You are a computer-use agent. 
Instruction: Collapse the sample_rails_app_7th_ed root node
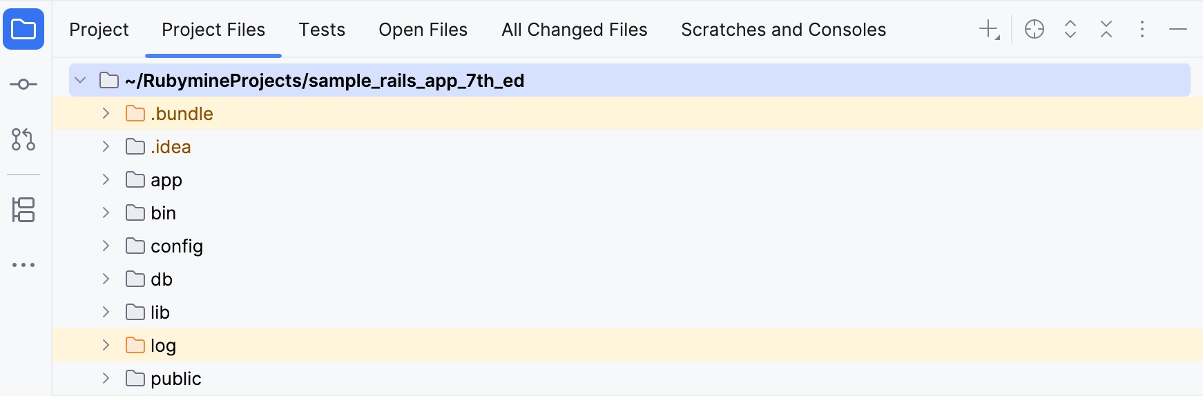pyautogui.click(x=81, y=81)
